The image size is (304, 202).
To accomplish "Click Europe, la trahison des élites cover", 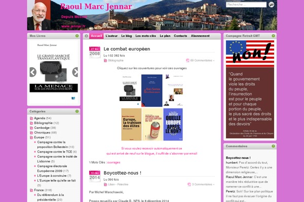I will coord(131,124).
